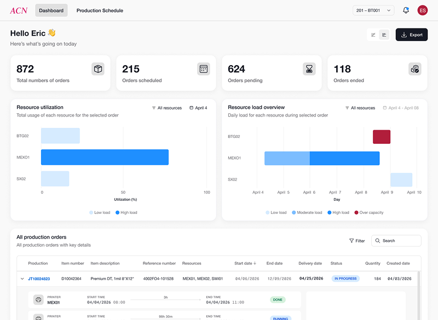Click reference number 4002FO4-101528
Screen dimensions: 438x320
(x=158, y=279)
